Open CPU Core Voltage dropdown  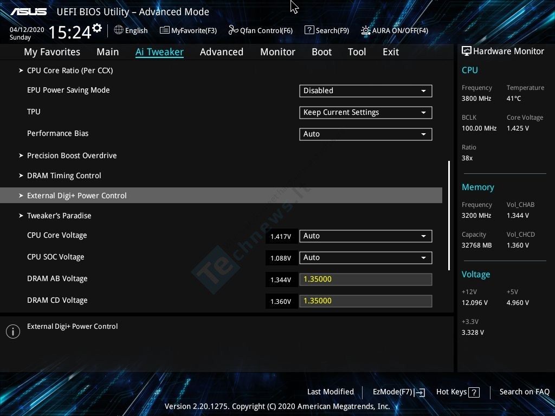[366, 236]
